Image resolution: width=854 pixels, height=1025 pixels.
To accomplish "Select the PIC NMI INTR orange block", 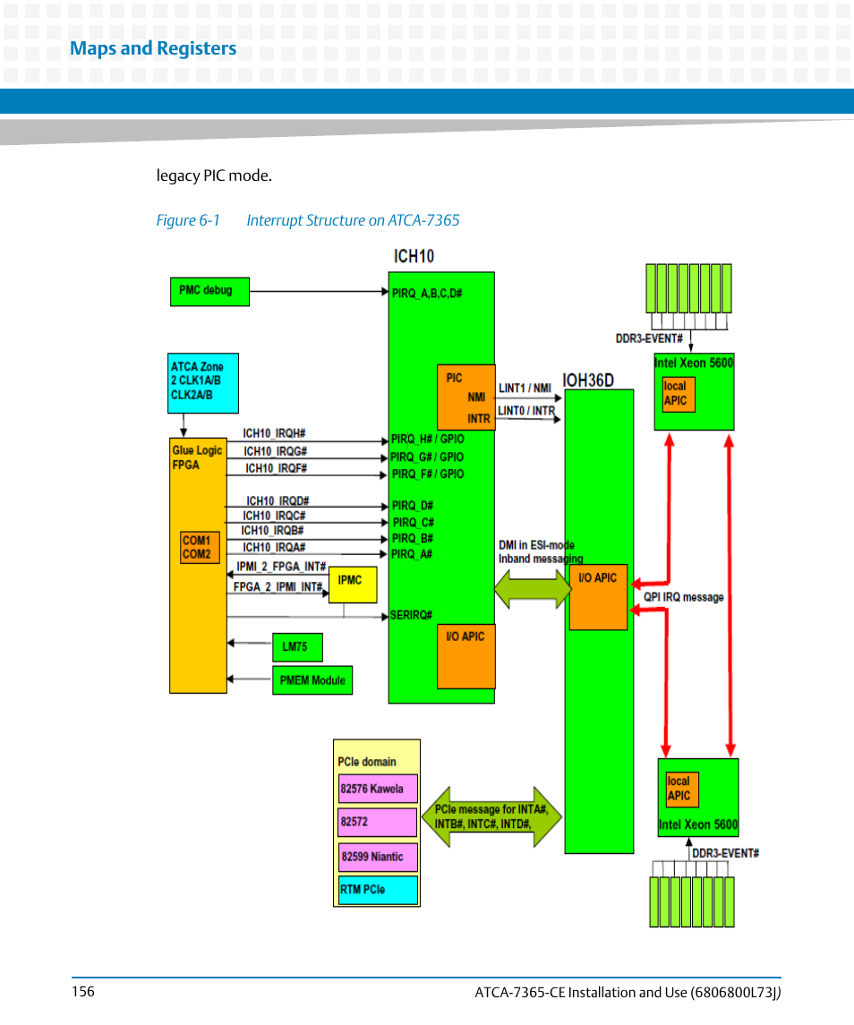I will (466, 397).
